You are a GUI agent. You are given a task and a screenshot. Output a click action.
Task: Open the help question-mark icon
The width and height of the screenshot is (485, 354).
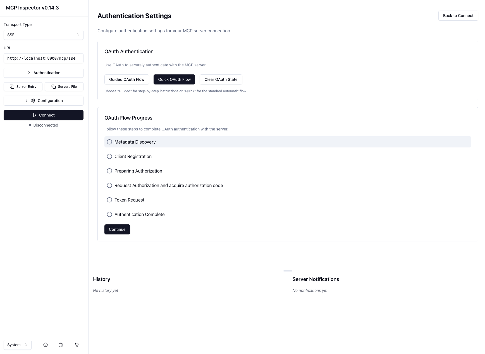click(46, 345)
